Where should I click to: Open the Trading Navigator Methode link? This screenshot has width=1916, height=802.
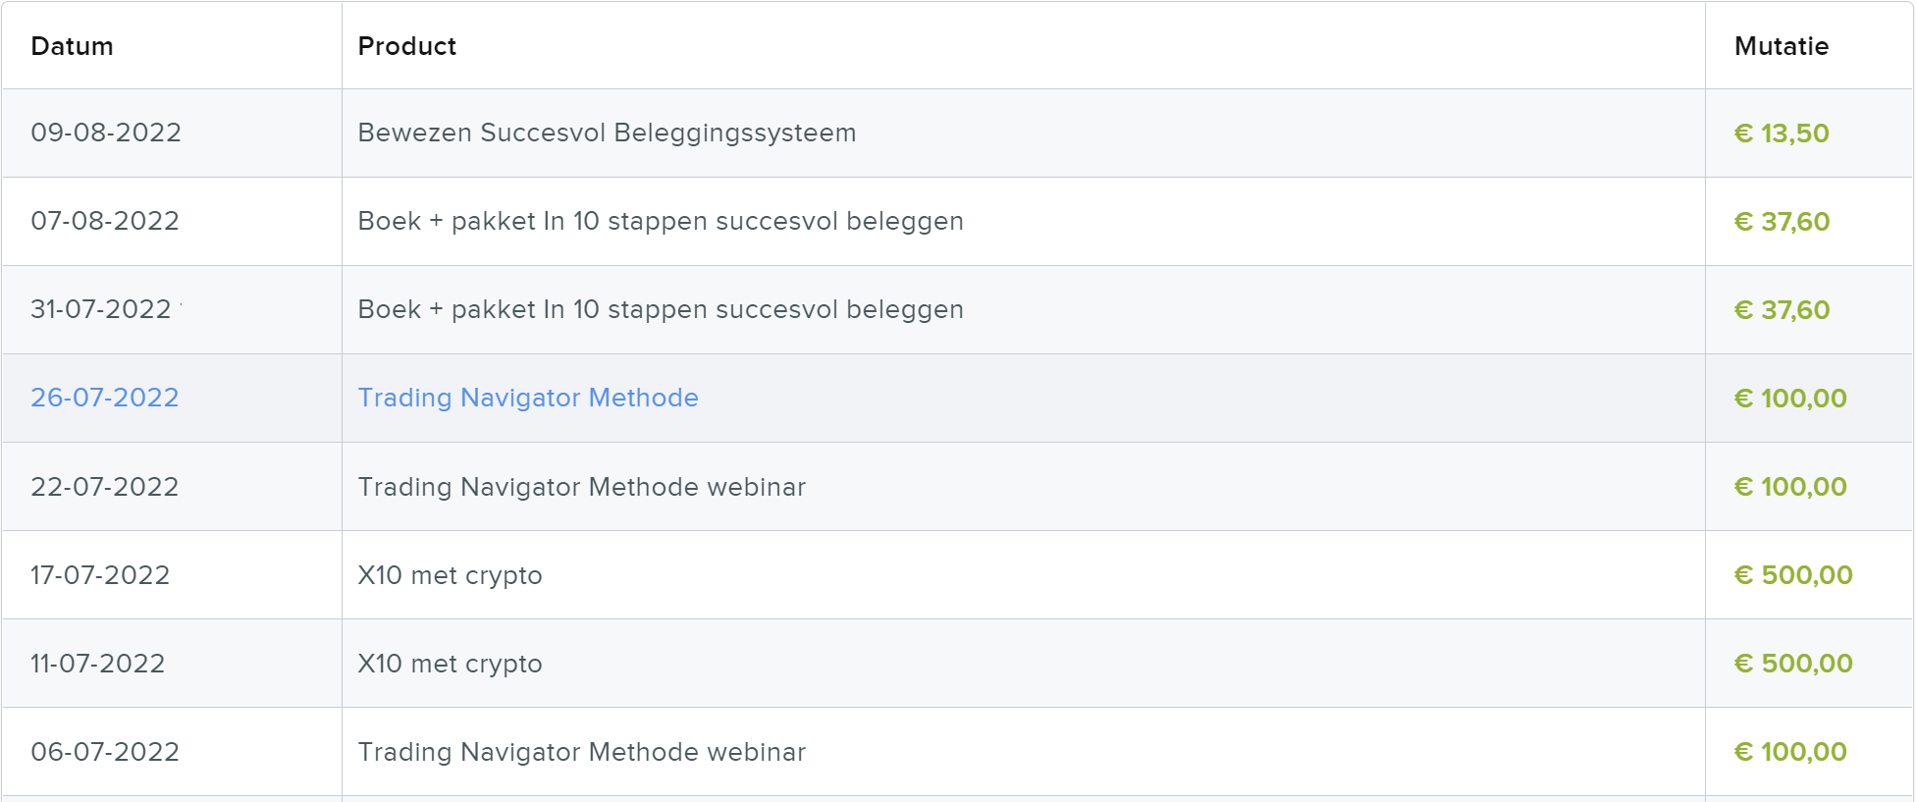[x=528, y=398]
